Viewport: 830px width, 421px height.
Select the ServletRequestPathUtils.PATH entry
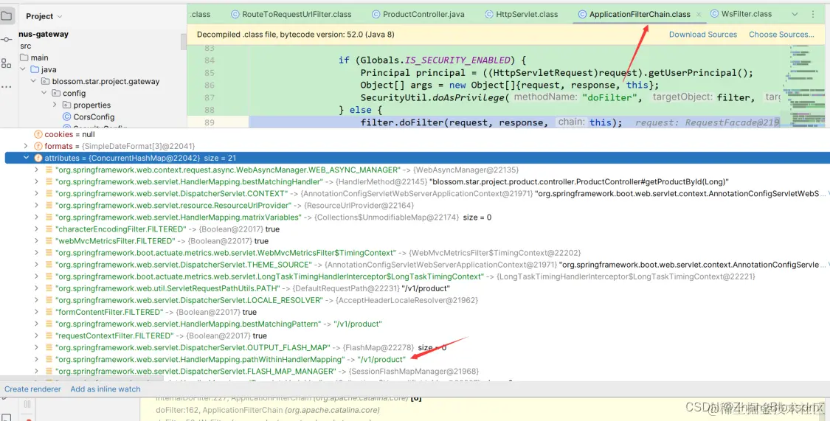coord(252,288)
